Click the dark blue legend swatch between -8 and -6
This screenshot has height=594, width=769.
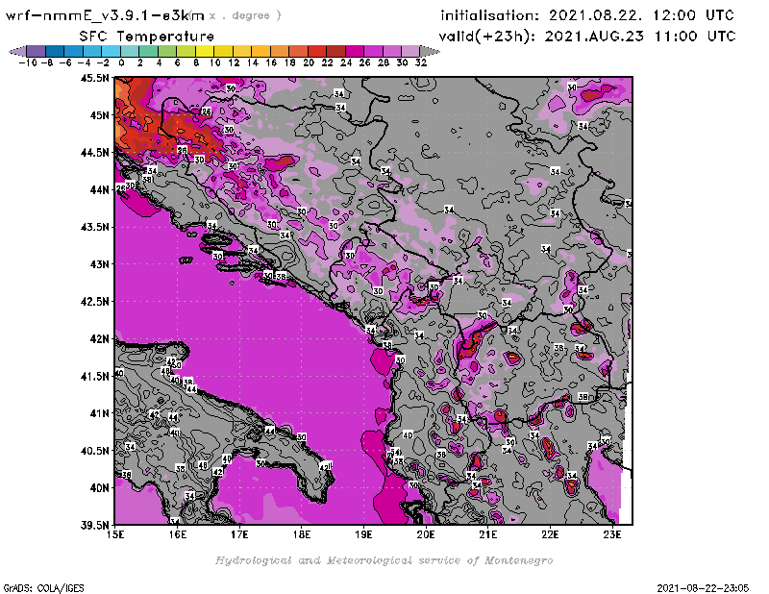55,51
